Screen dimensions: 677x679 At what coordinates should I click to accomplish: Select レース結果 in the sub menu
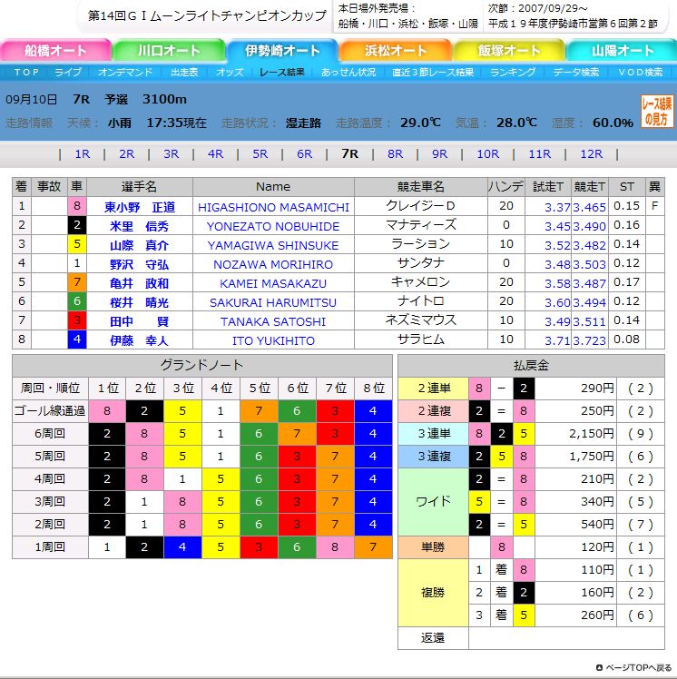click(x=282, y=72)
